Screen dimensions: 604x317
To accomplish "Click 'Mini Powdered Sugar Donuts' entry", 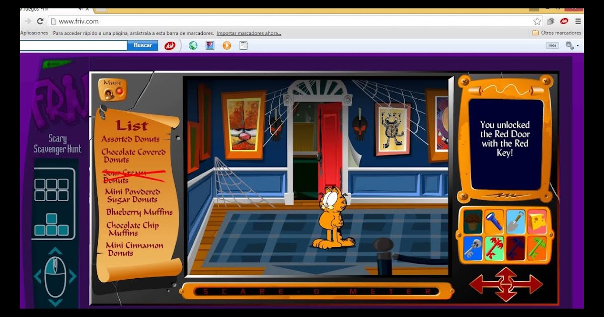I will tap(132, 196).
